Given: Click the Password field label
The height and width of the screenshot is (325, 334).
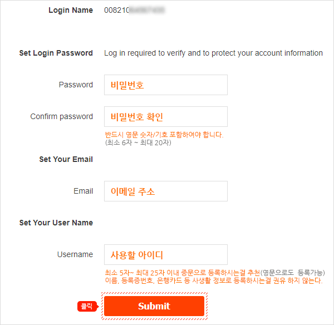Looking at the screenshot, I should click(x=76, y=85).
